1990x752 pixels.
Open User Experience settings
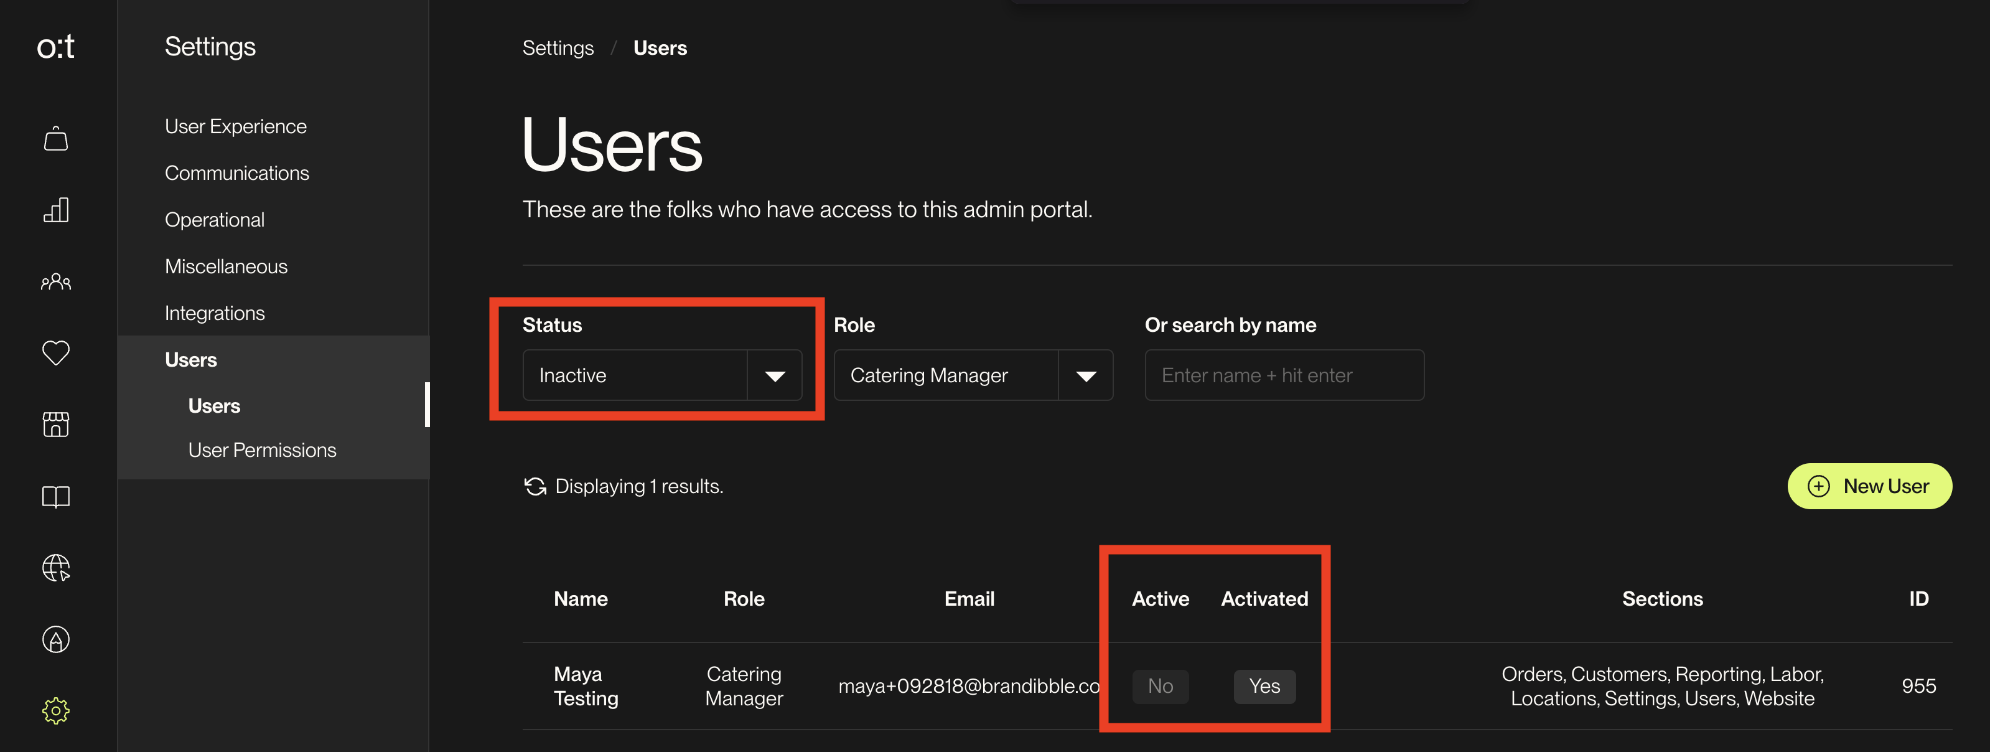236,126
